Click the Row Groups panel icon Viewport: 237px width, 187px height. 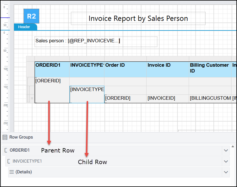pyautogui.click(x=5, y=137)
